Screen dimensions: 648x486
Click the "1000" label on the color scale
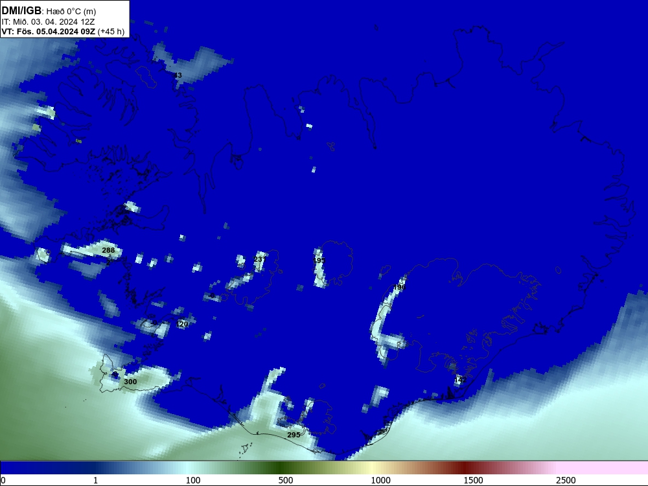(380, 480)
